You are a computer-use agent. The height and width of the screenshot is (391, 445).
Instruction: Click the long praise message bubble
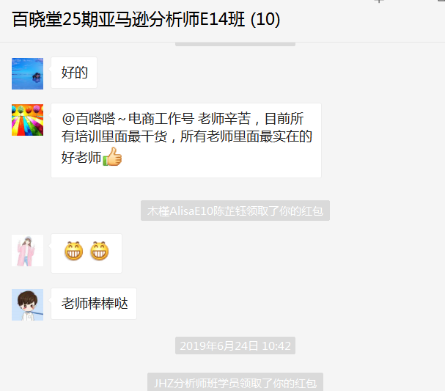(186, 141)
